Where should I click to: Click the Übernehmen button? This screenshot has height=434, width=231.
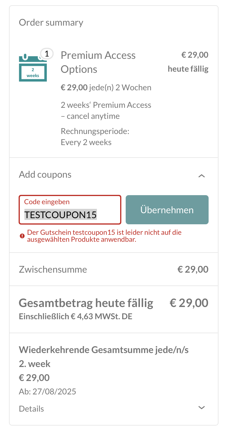[x=167, y=210]
